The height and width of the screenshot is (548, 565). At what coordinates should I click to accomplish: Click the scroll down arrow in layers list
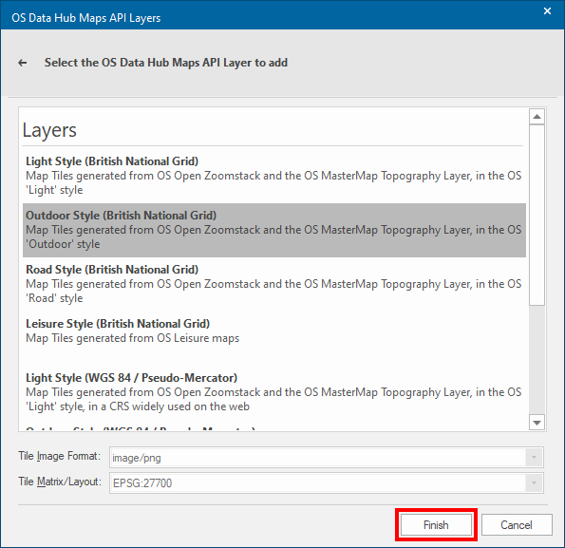[537, 423]
